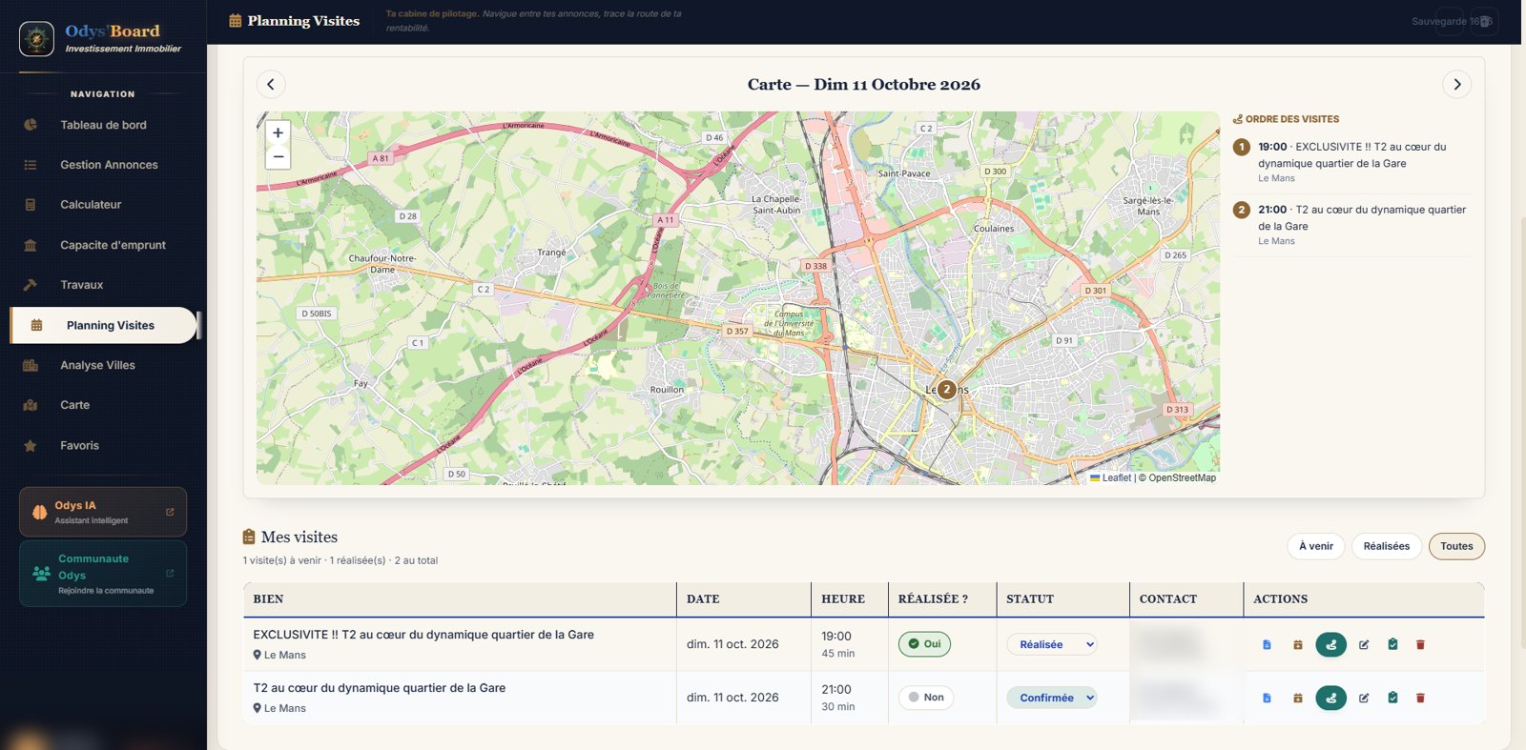The height and width of the screenshot is (750, 1526).
Task: Delete the 19:00 EXCLUSIVITE visit
Action: pos(1420,645)
